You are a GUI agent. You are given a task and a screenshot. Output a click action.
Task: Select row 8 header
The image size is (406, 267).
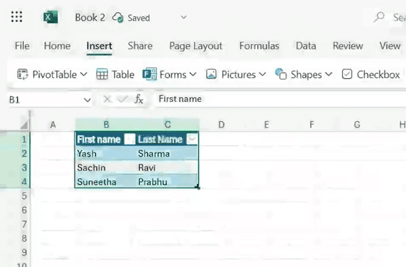(15, 238)
